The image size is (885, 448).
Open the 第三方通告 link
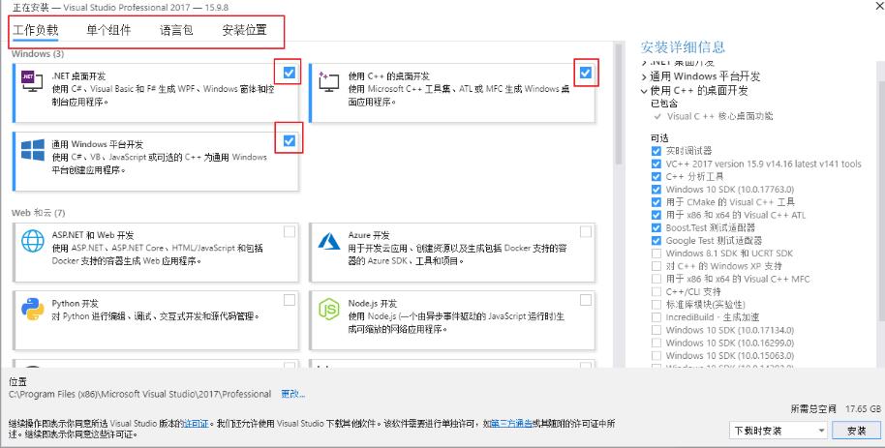click(511, 423)
